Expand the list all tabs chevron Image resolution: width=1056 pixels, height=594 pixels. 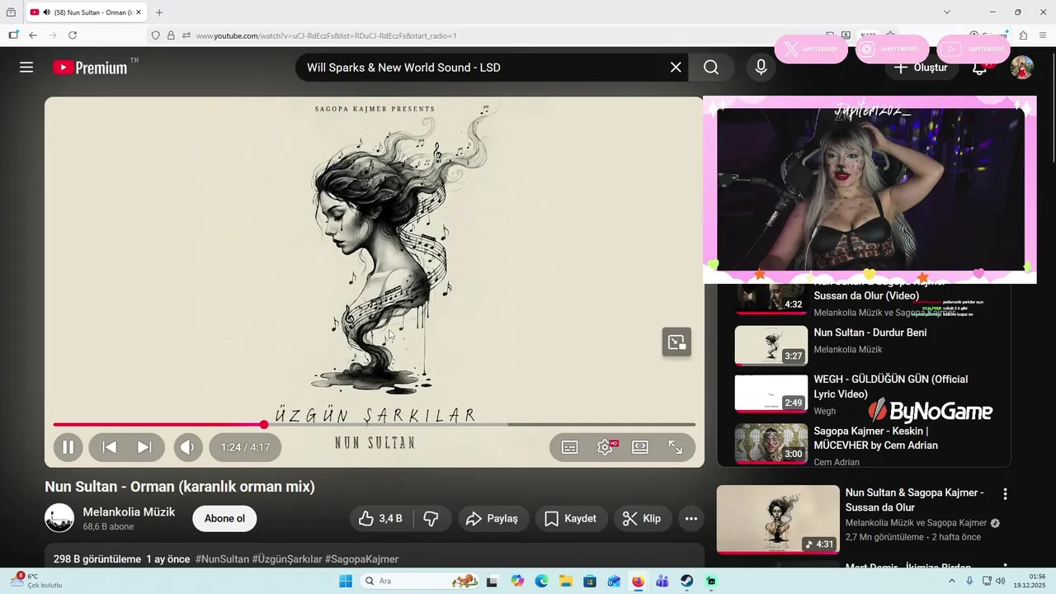point(947,12)
